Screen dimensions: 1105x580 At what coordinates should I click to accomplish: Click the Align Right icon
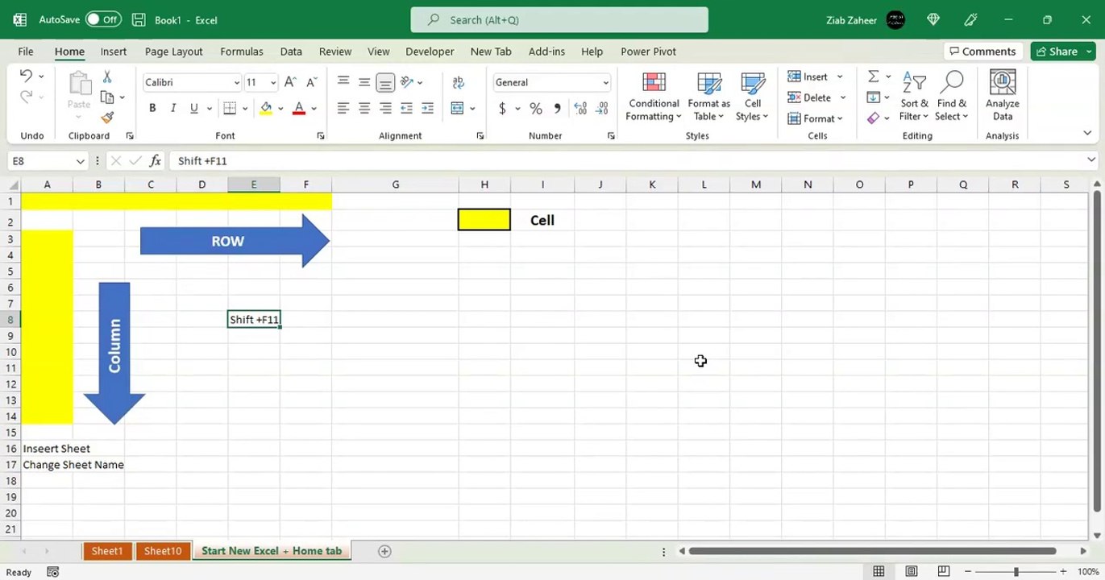tap(385, 108)
